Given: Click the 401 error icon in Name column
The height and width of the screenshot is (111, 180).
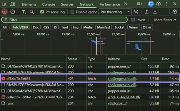Looking at the screenshot, I should pyautogui.click(x=3, y=78).
